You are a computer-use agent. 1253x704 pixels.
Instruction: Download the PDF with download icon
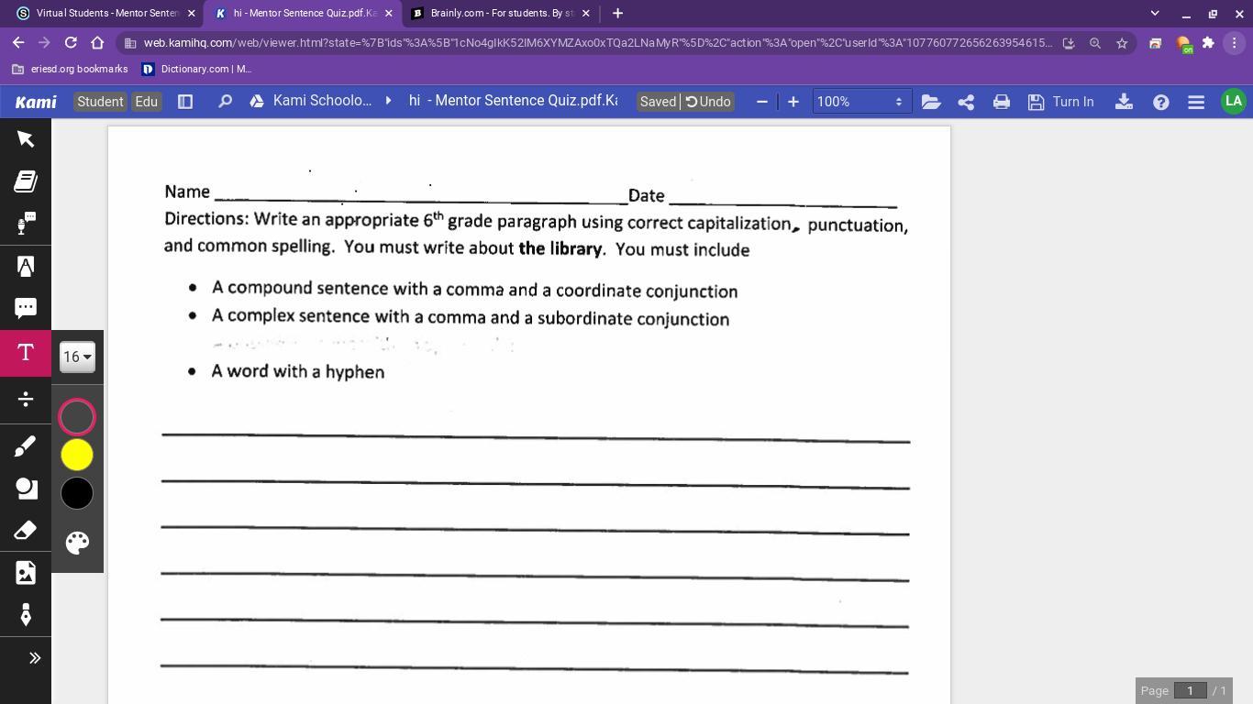1124,102
